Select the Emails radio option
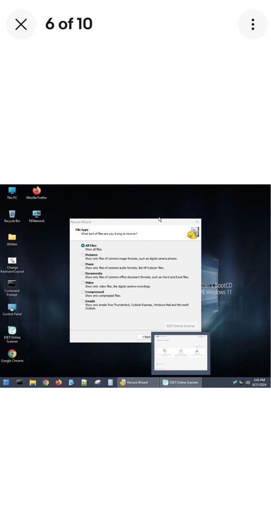 tap(83, 301)
